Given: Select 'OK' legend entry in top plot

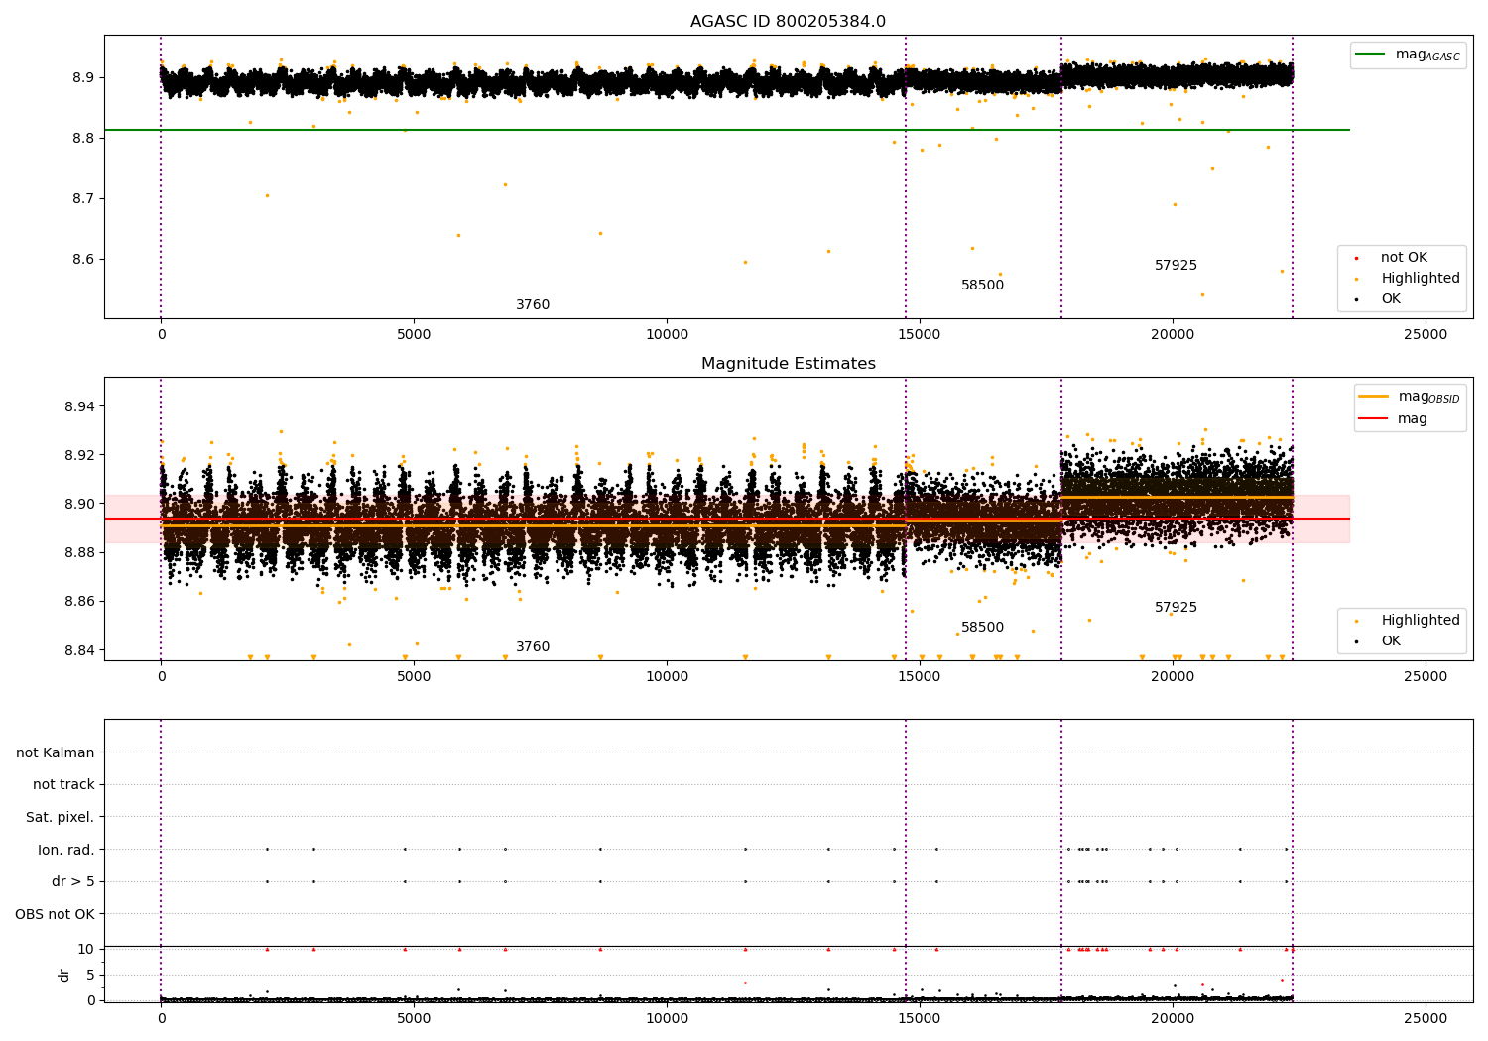Looking at the screenshot, I should point(1391,299).
